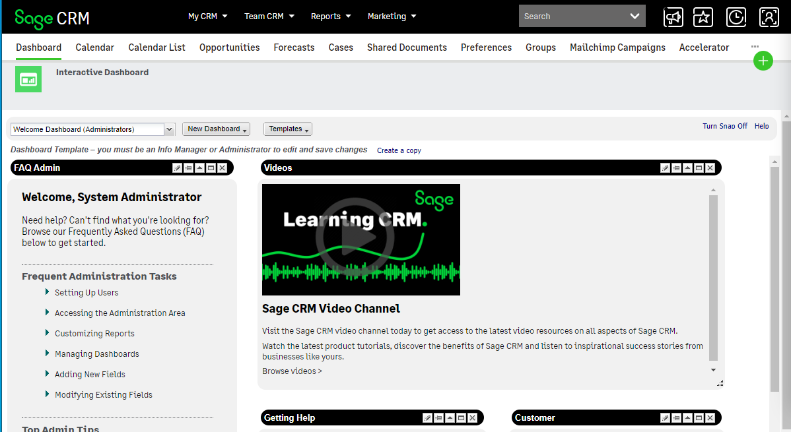Image resolution: width=791 pixels, height=432 pixels.
Task: Click the Browse videos link
Action: [x=292, y=371]
